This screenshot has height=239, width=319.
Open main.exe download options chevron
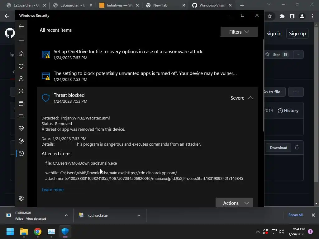(66, 215)
